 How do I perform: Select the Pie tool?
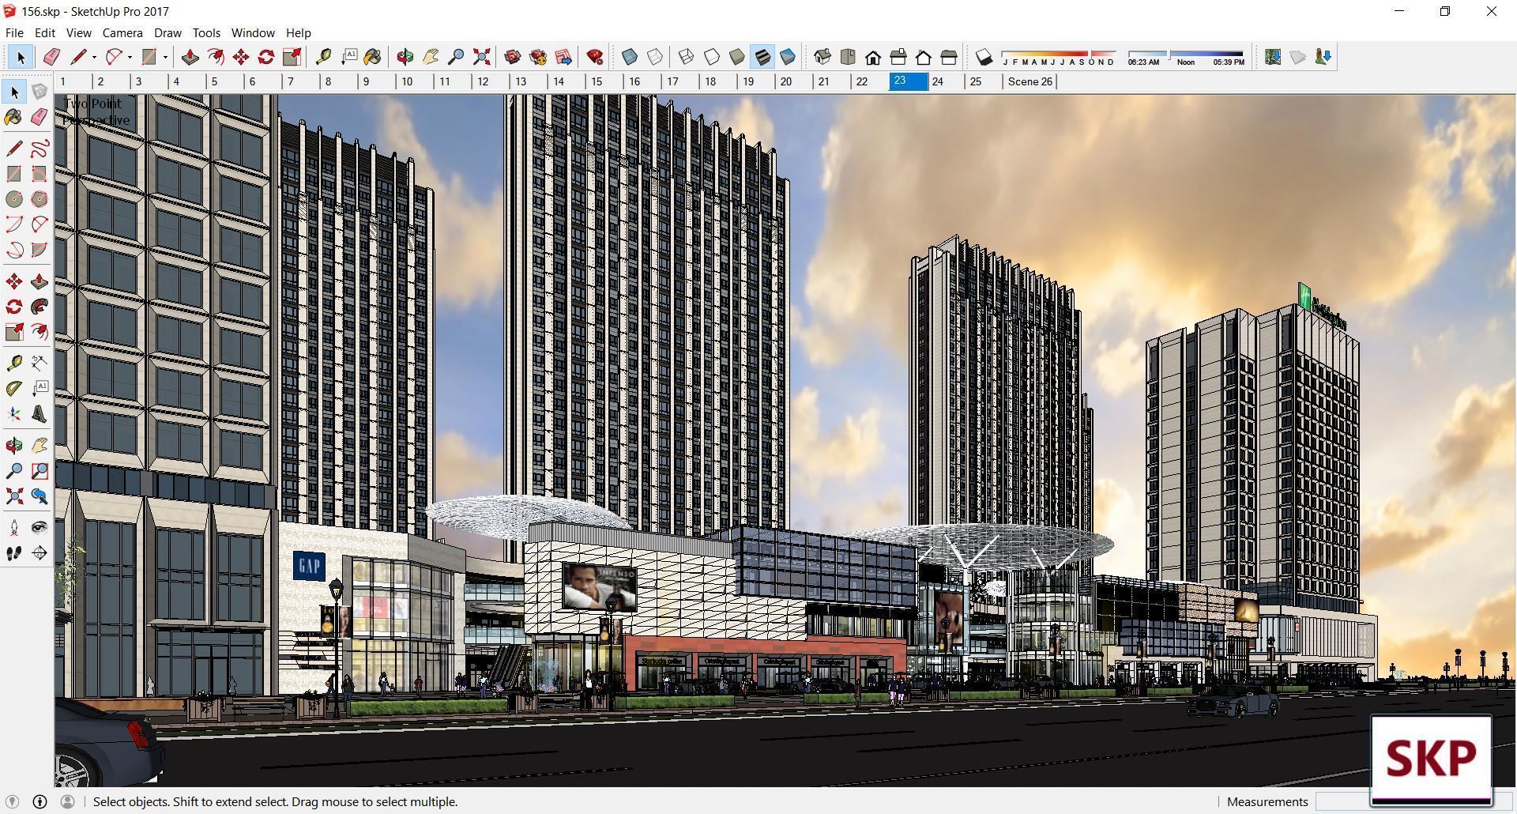pos(40,250)
